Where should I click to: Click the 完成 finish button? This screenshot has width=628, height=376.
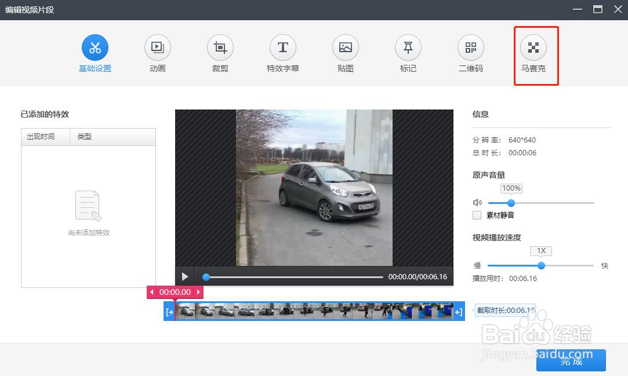(571, 360)
